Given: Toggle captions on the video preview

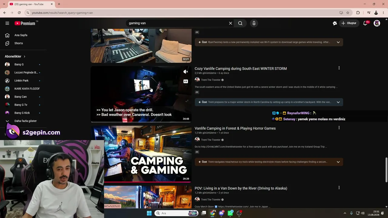Looking at the screenshot, I should point(186,81).
